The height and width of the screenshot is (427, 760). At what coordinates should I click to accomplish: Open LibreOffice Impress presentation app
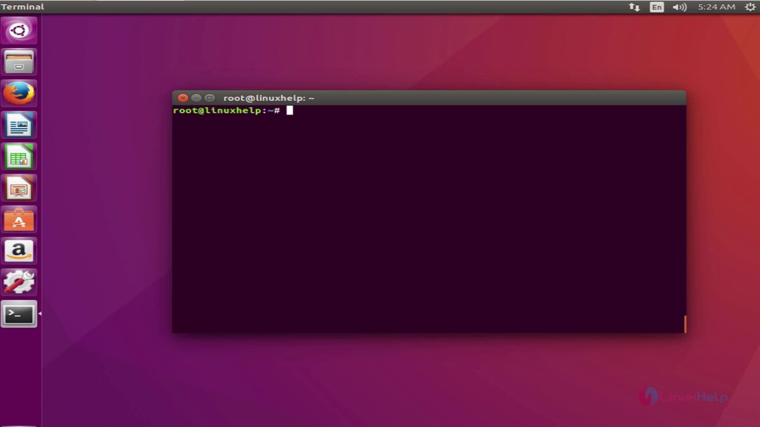point(19,188)
